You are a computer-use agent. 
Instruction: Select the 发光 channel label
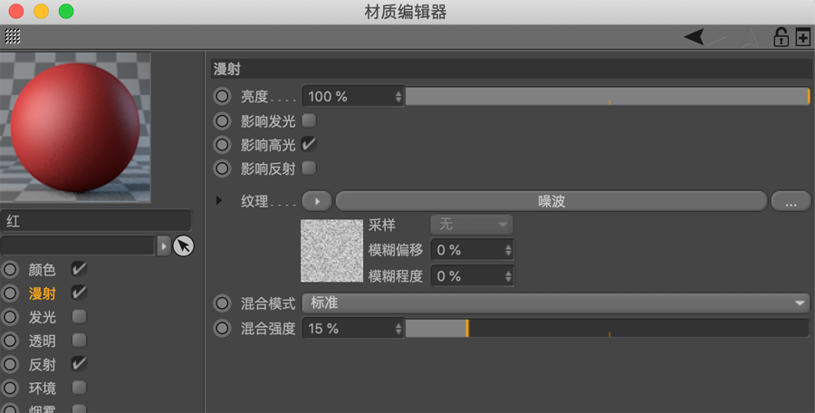pos(42,317)
